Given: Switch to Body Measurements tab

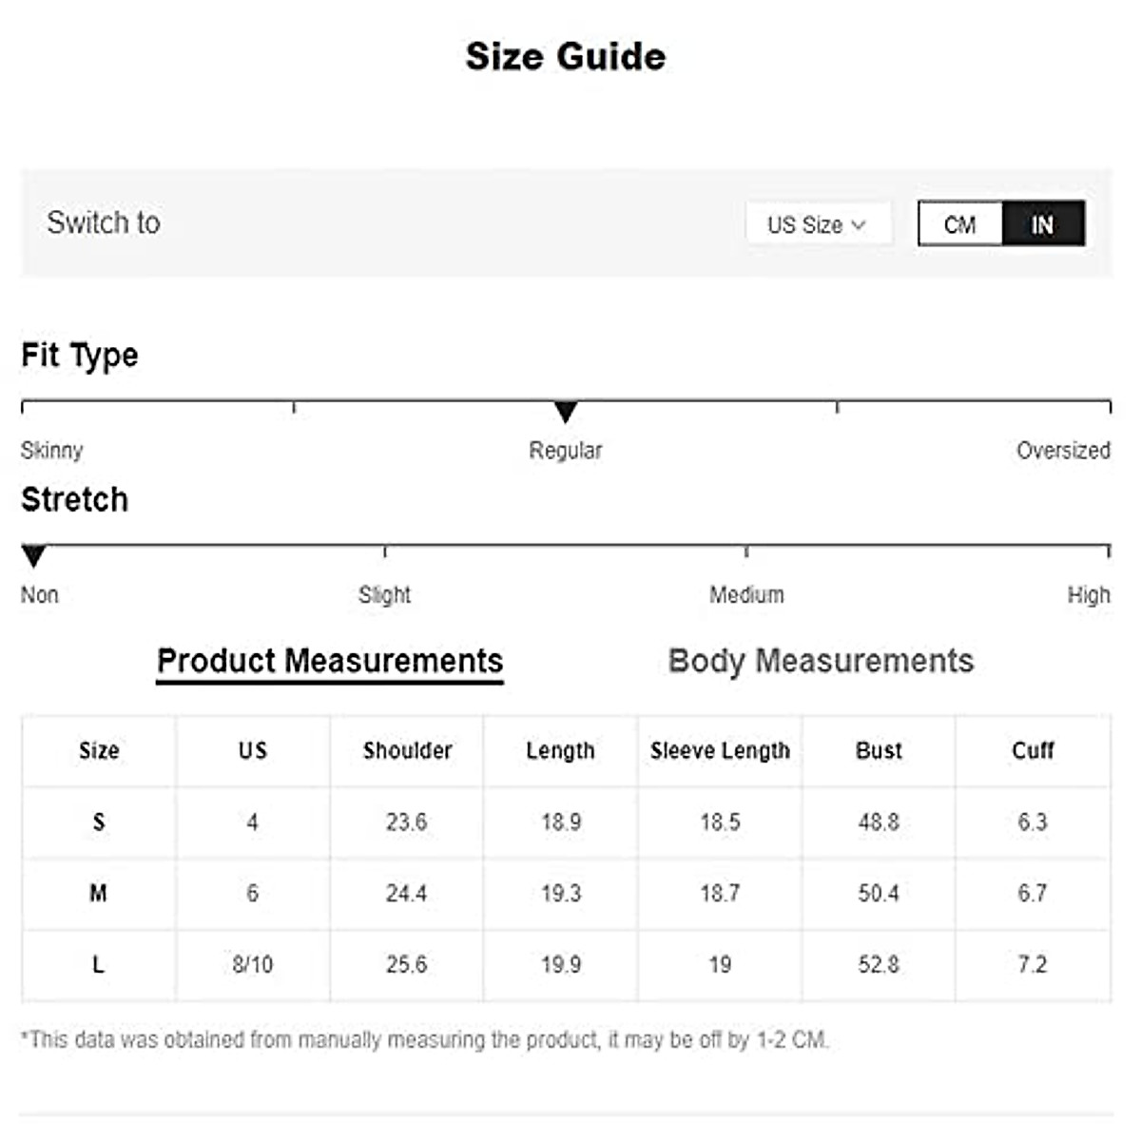Looking at the screenshot, I should (x=821, y=661).
